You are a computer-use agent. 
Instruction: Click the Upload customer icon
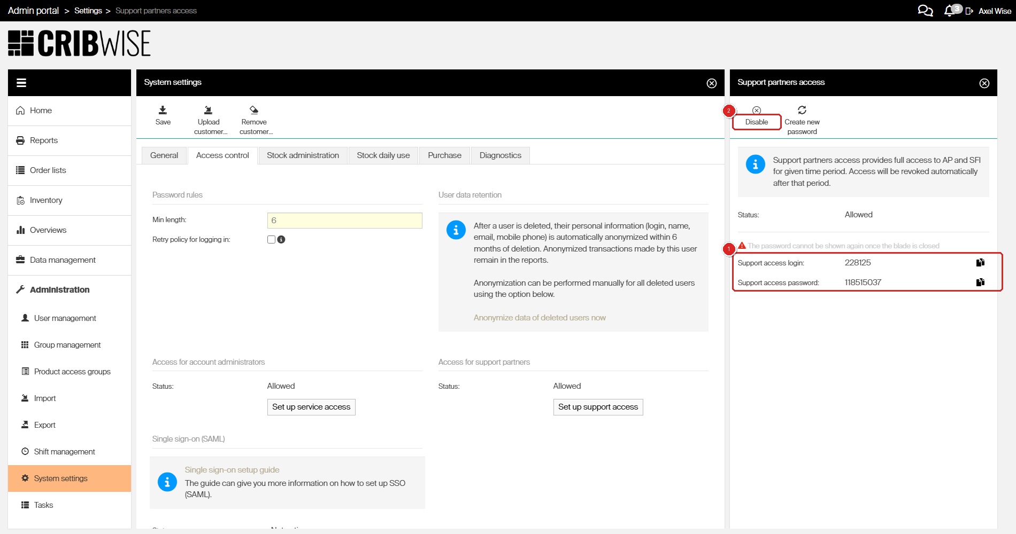tap(209, 110)
